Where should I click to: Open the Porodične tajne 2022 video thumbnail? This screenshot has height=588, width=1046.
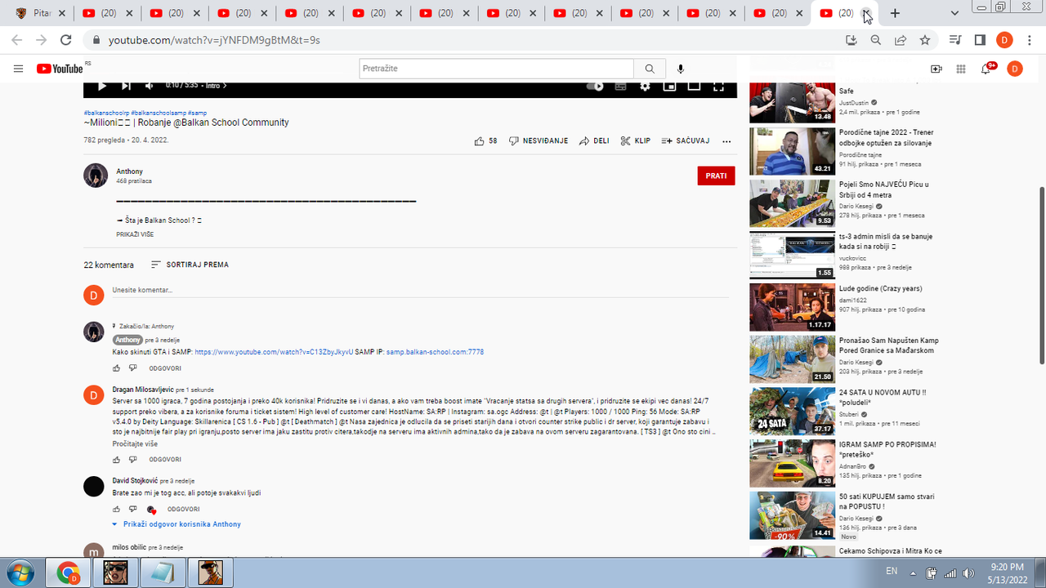coord(792,151)
